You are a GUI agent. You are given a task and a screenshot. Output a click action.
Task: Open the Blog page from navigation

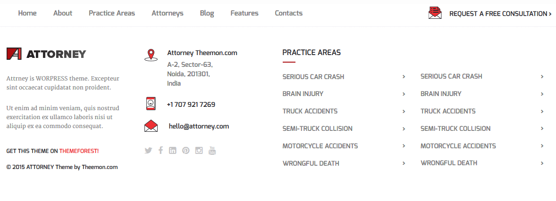click(207, 13)
